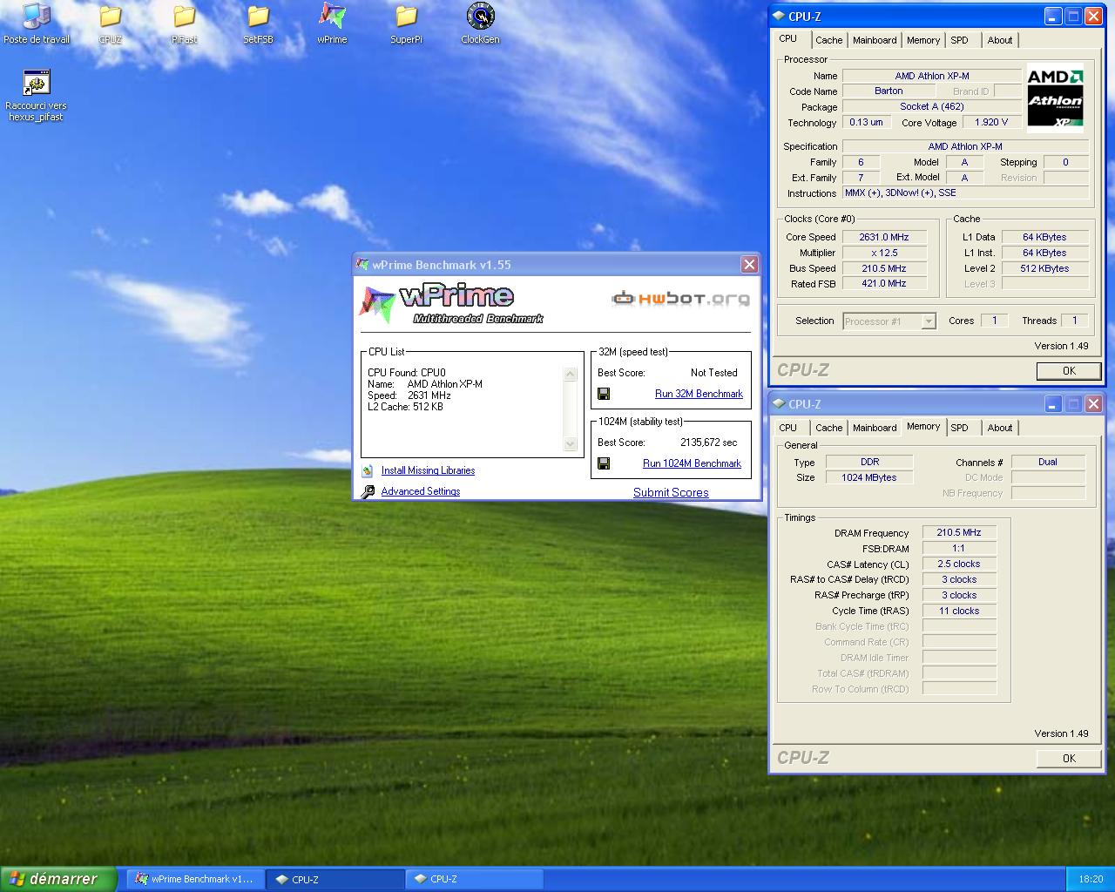Run 1024M Benchmark link
The width and height of the screenshot is (1115, 892).
click(692, 463)
